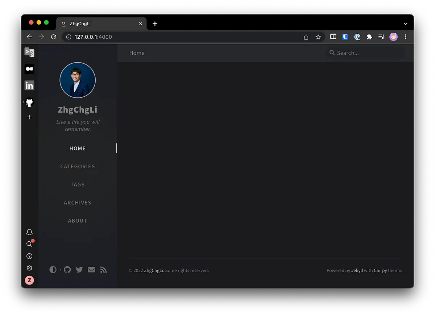Expand the tab list chevron
The width and height of the screenshot is (435, 316).
405,24
